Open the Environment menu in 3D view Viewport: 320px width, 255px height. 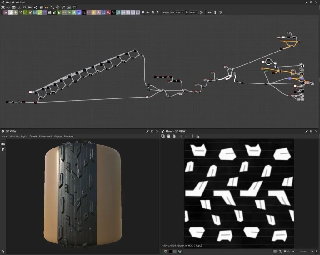(46, 136)
